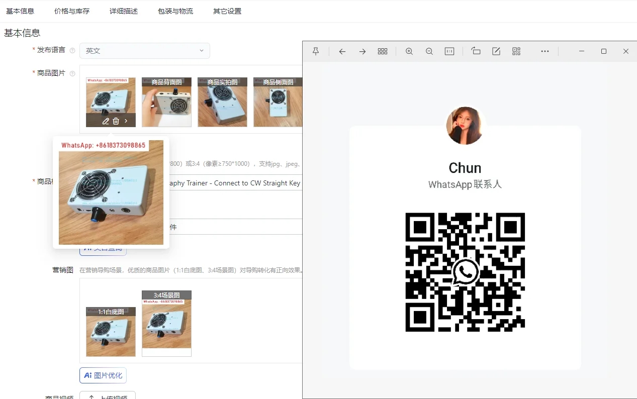Move first product image right with arrow
Viewport: 637px width, 399px height.
click(126, 121)
